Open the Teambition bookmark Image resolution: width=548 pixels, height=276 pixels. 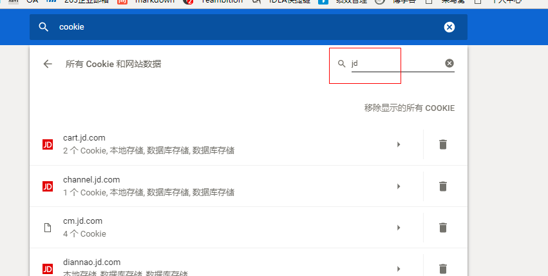222,2
